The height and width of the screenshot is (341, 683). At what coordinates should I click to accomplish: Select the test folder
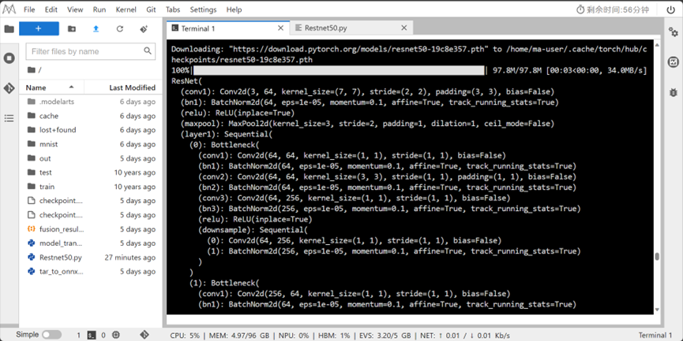point(91,172)
